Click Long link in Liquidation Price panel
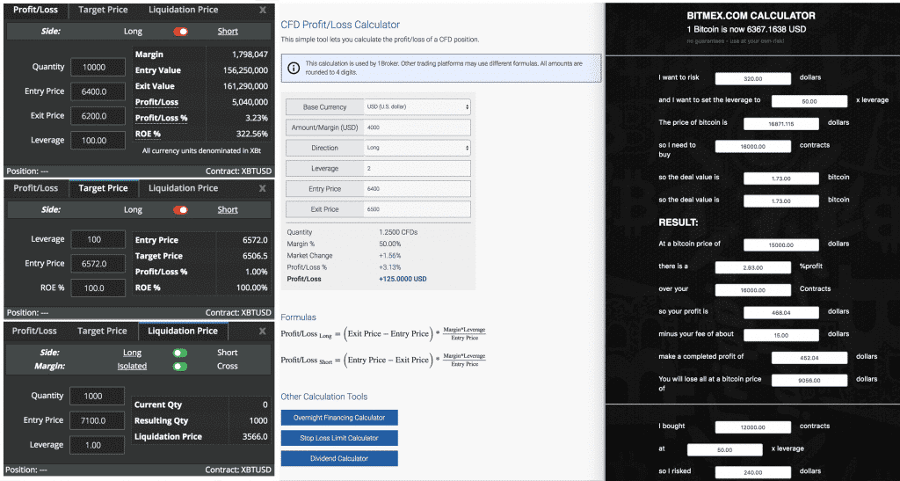This screenshot has width=900, height=481. [x=132, y=353]
